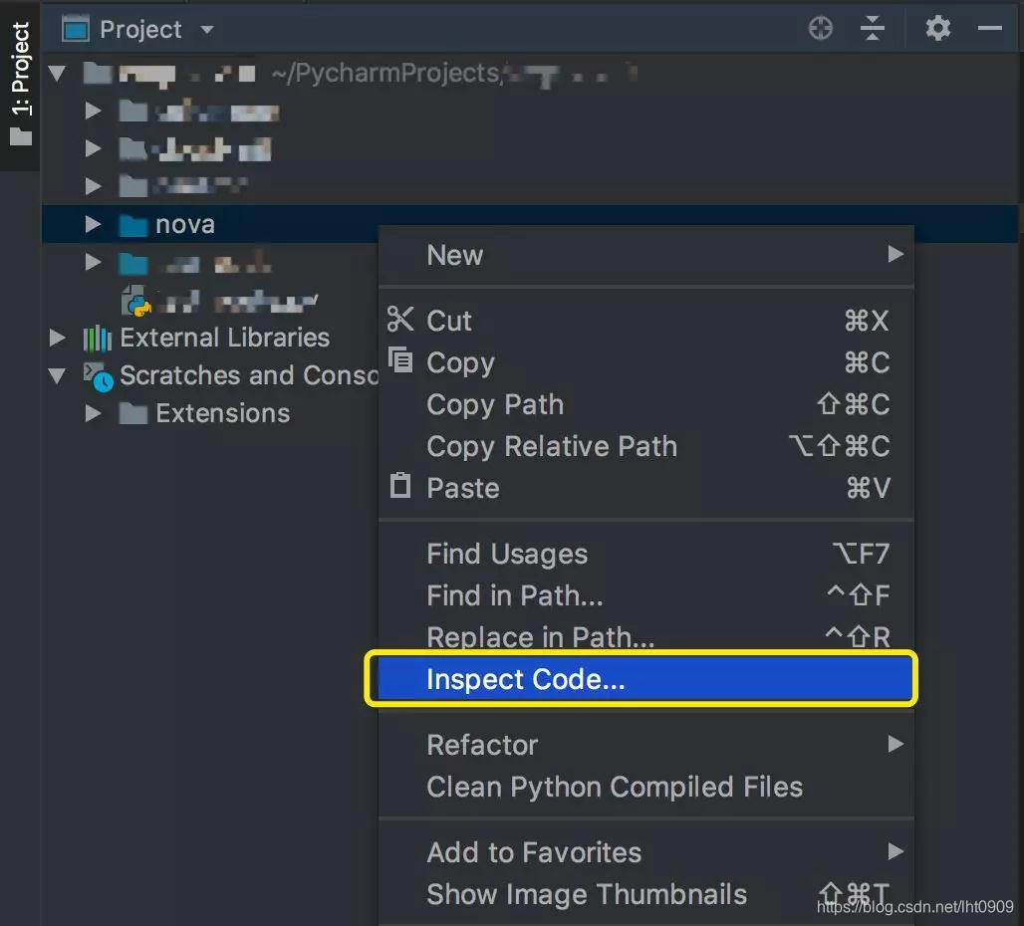Choose Clean Python Compiled Files

645,787
